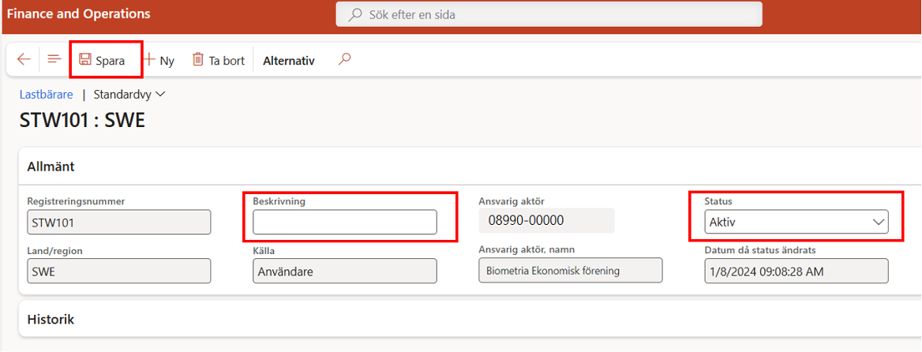Focus the Sök efter en sida search box
The height and width of the screenshot is (352, 922).
point(549,15)
